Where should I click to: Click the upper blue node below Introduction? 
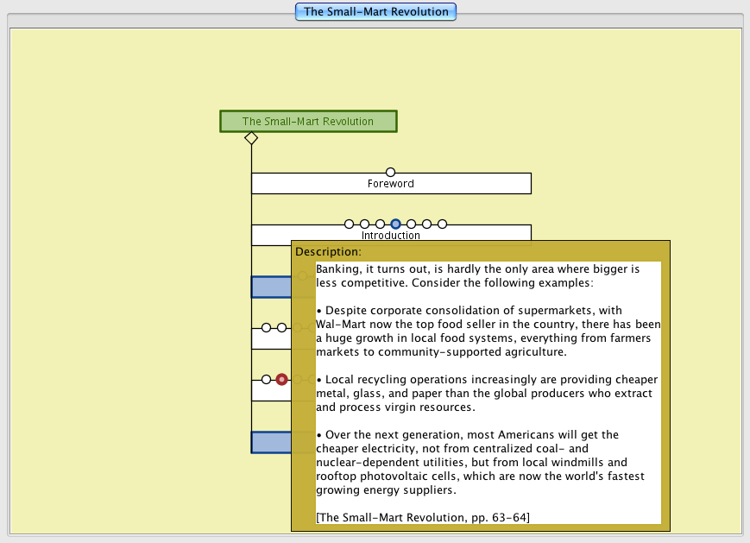[x=270, y=287]
